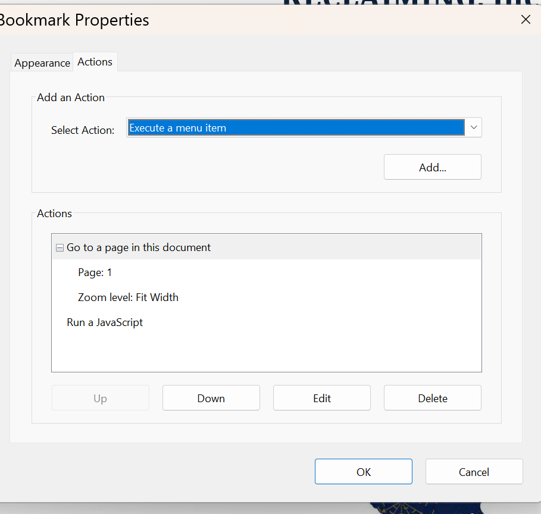
Task: Confirm changes with OK
Action: (x=363, y=471)
